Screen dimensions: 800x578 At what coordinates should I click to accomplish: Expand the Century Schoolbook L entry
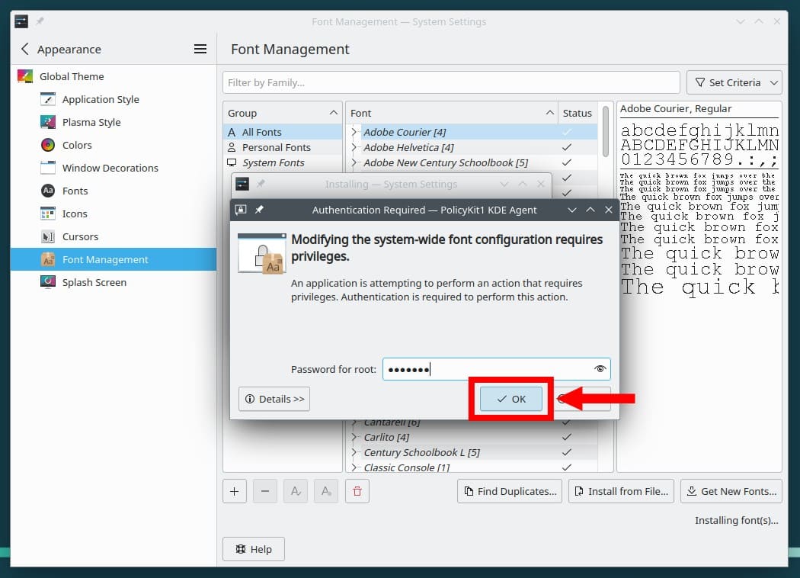pos(354,452)
